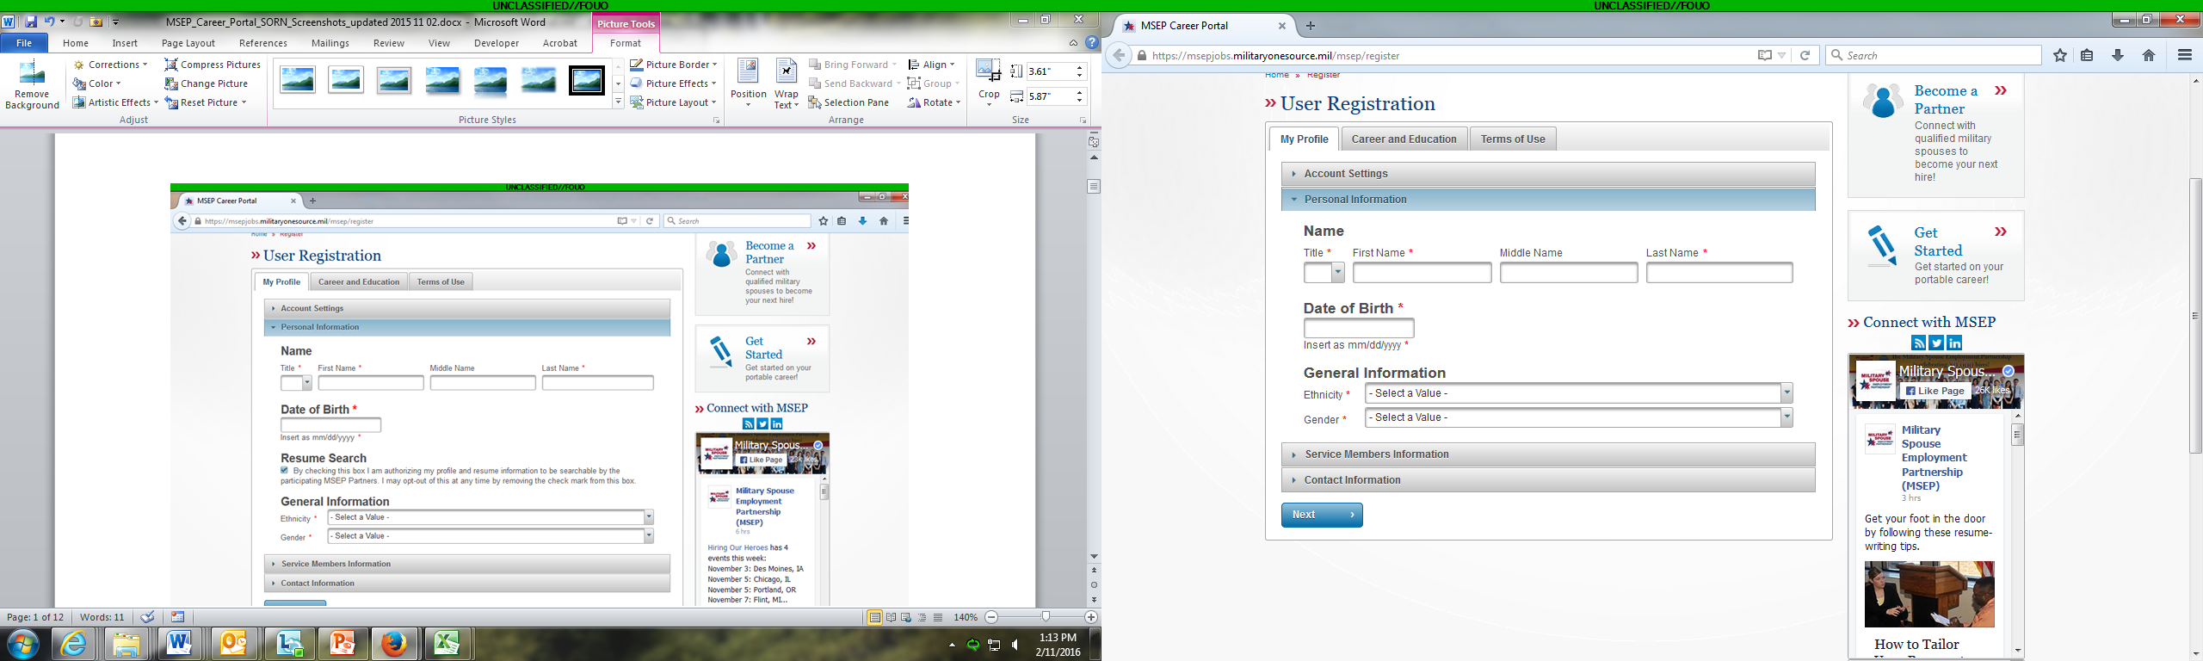This screenshot has width=2203, height=661.
Task: Open Excel from the Windows taskbar
Action: coord(447,644)
